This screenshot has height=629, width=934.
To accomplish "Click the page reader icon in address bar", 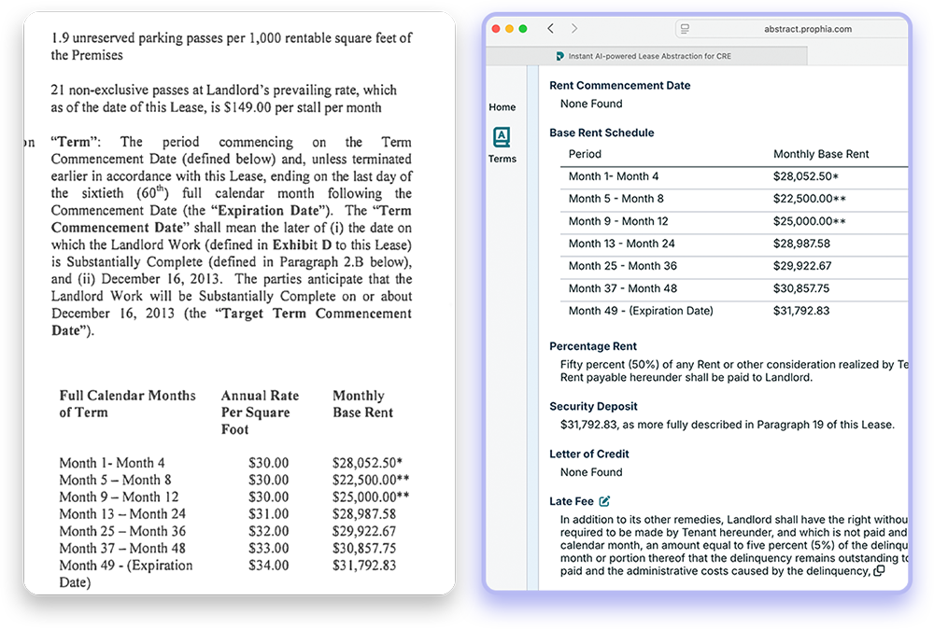I will point(685,29).
